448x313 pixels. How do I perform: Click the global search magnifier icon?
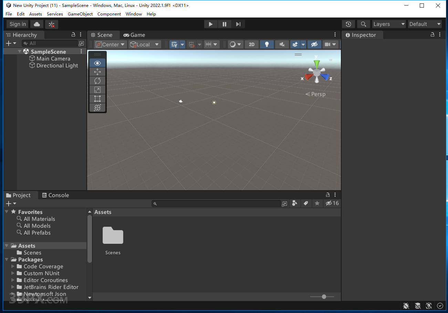[x=363, y=24]
